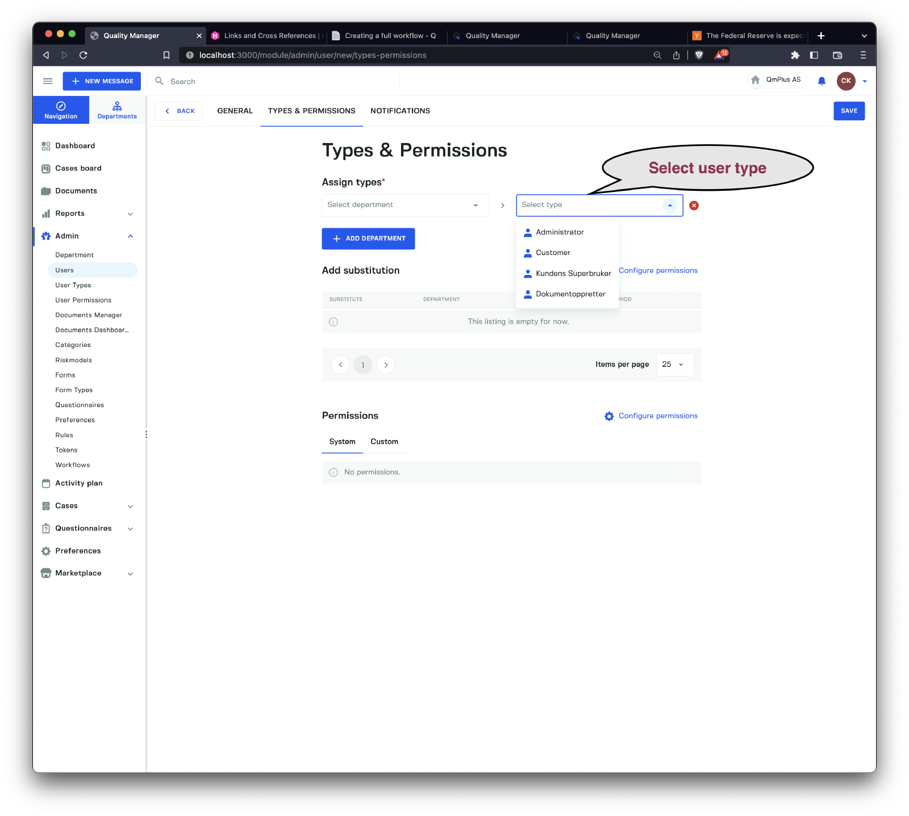This screenshot has width=909, height=816.
Task: Switch to Custom permissions tab
Action: pos(384,442)
